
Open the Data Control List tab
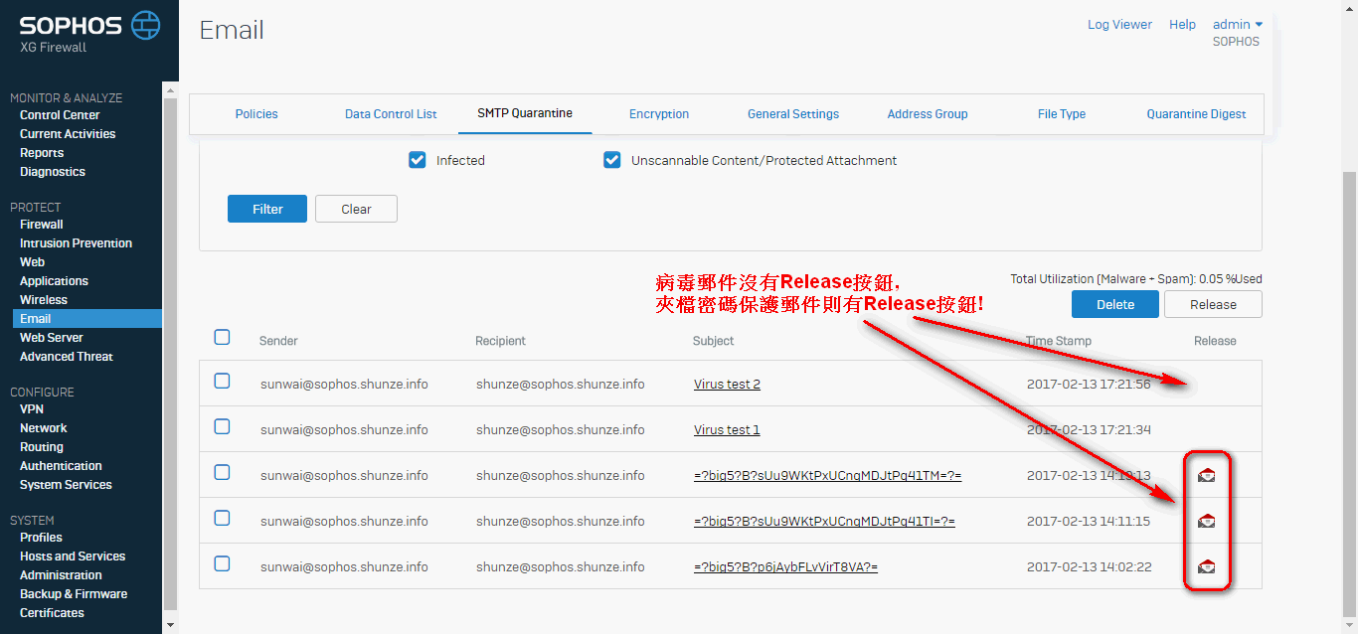tap(391, 114)
